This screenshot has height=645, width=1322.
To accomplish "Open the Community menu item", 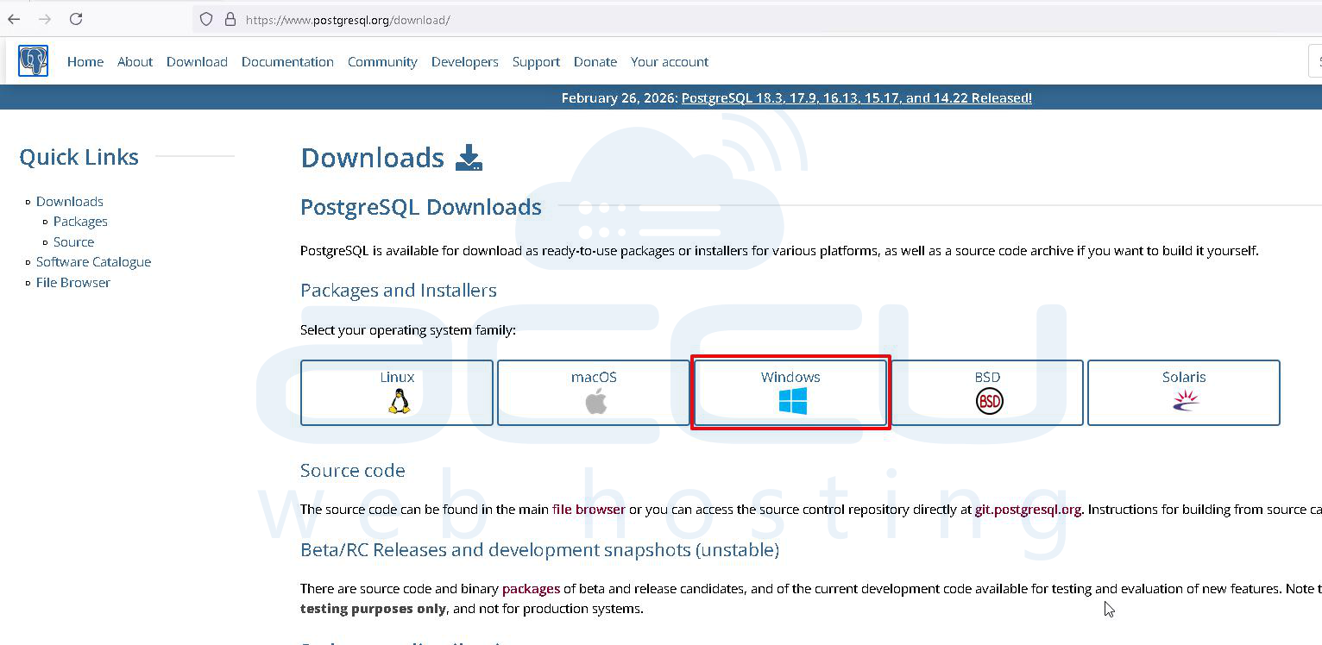I will pos(382,62).
